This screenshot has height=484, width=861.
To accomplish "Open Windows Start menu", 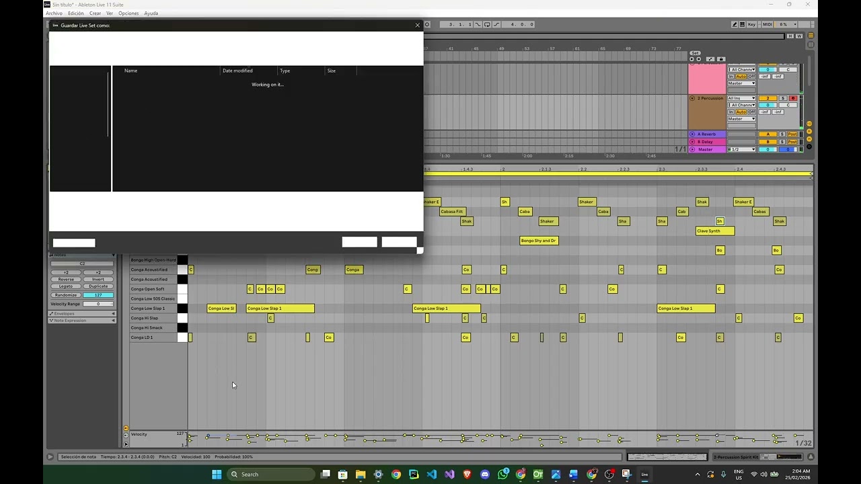I will 217,474.
